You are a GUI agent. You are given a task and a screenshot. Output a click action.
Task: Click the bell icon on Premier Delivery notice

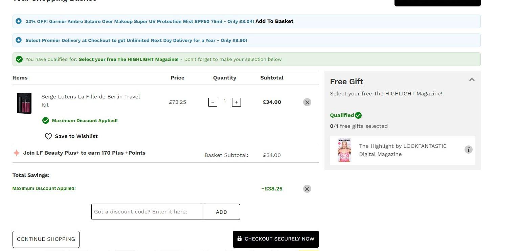point(19,40)
